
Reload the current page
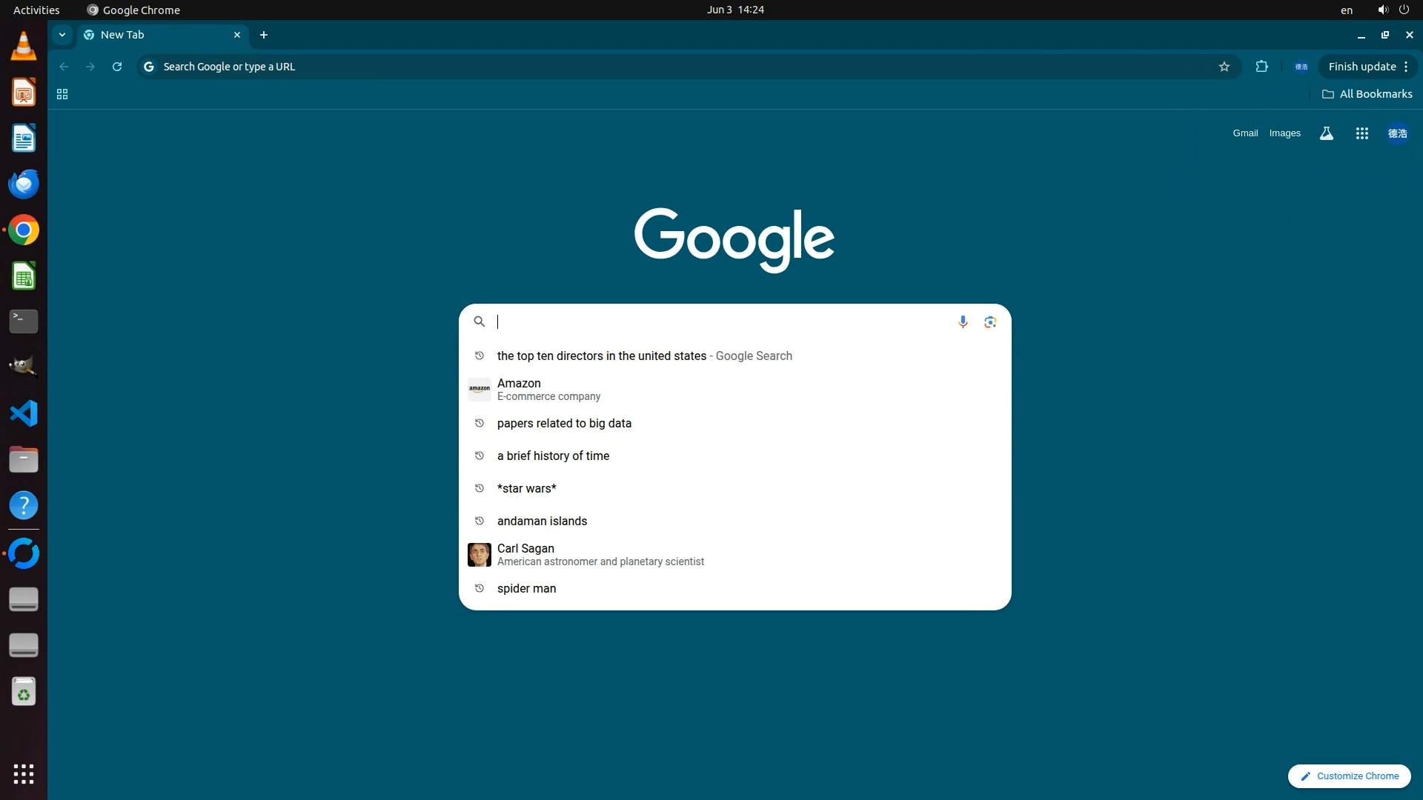click(117, 67)
